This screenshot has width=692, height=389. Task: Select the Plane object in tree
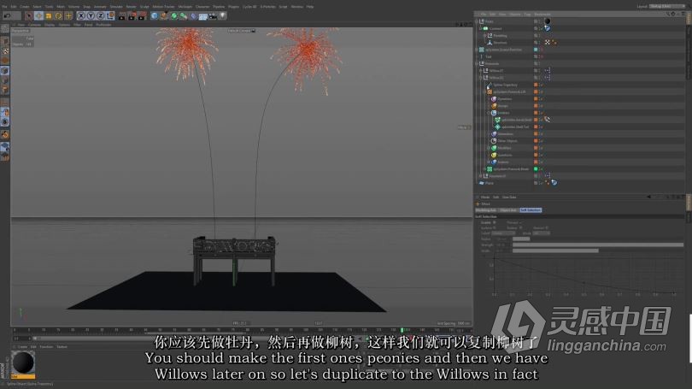tap(490, 183)
